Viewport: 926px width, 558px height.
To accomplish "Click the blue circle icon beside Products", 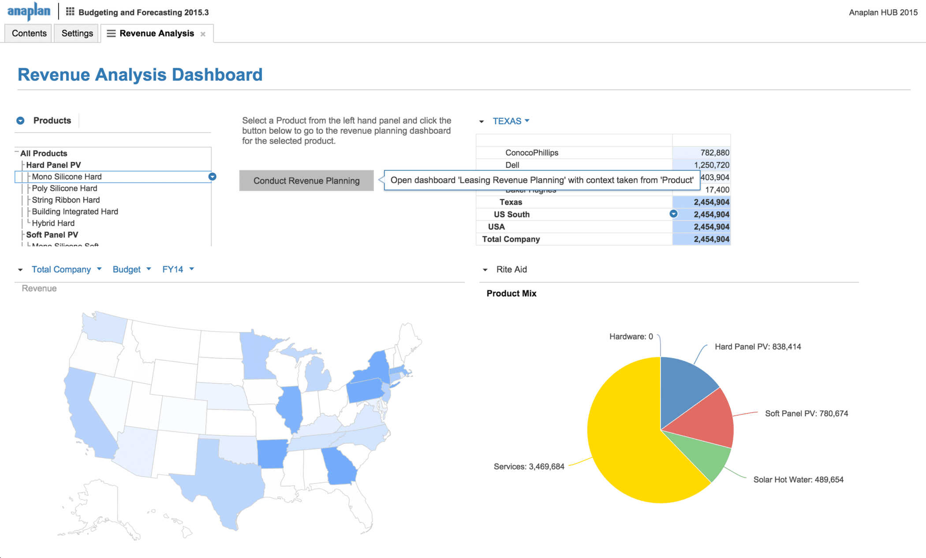I will pos(20,120).
